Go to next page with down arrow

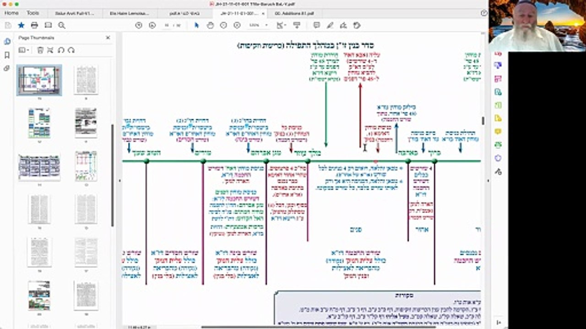pos(152,25)
